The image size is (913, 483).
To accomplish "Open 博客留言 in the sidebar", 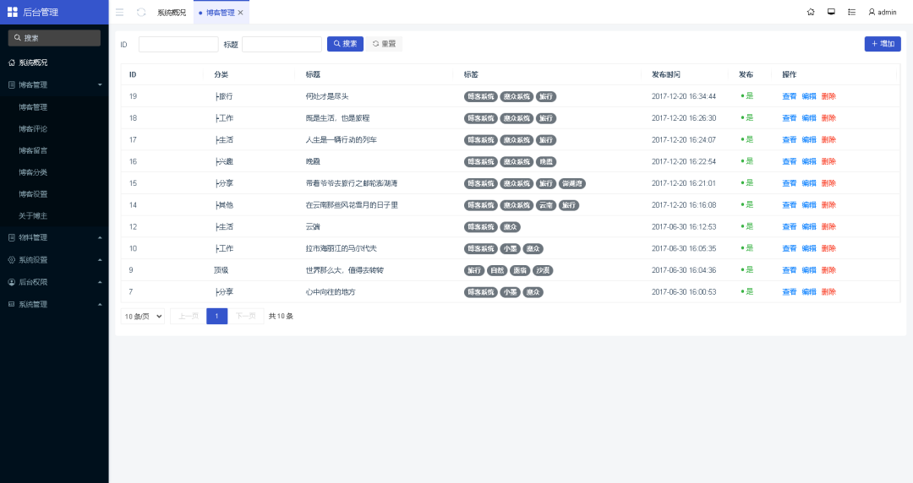I will [x=54, y=150].
